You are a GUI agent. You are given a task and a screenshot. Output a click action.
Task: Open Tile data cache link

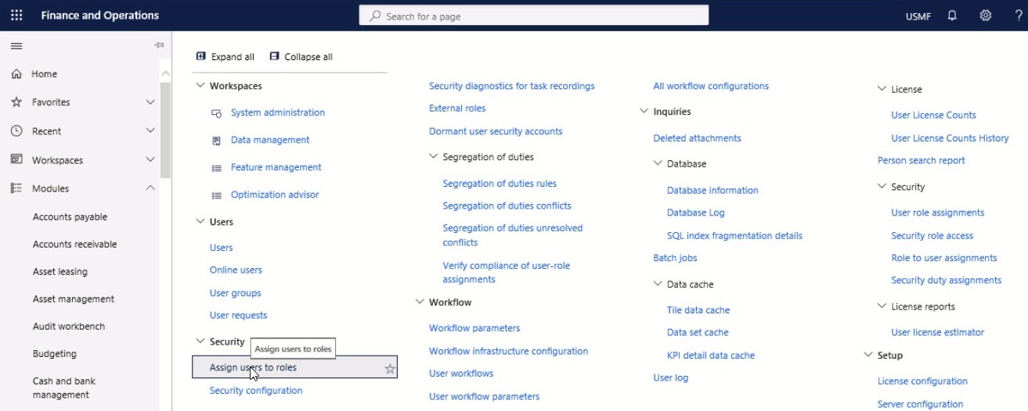click(698, 310)
